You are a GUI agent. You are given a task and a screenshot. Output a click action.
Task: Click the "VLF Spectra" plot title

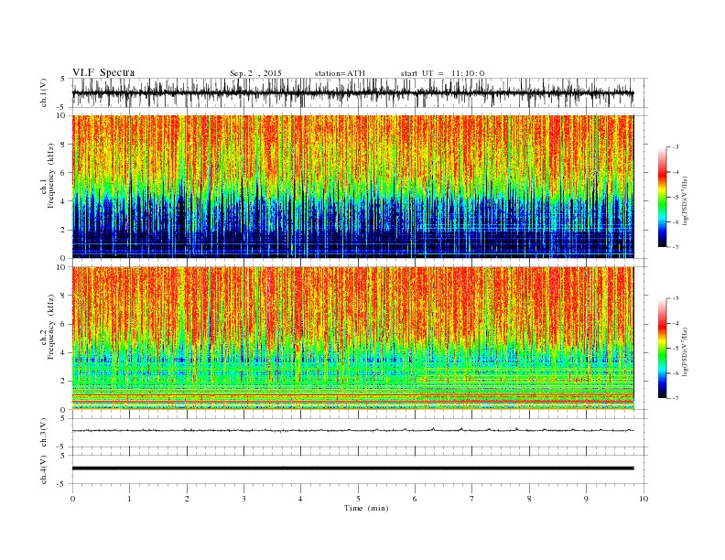point(103,72)
